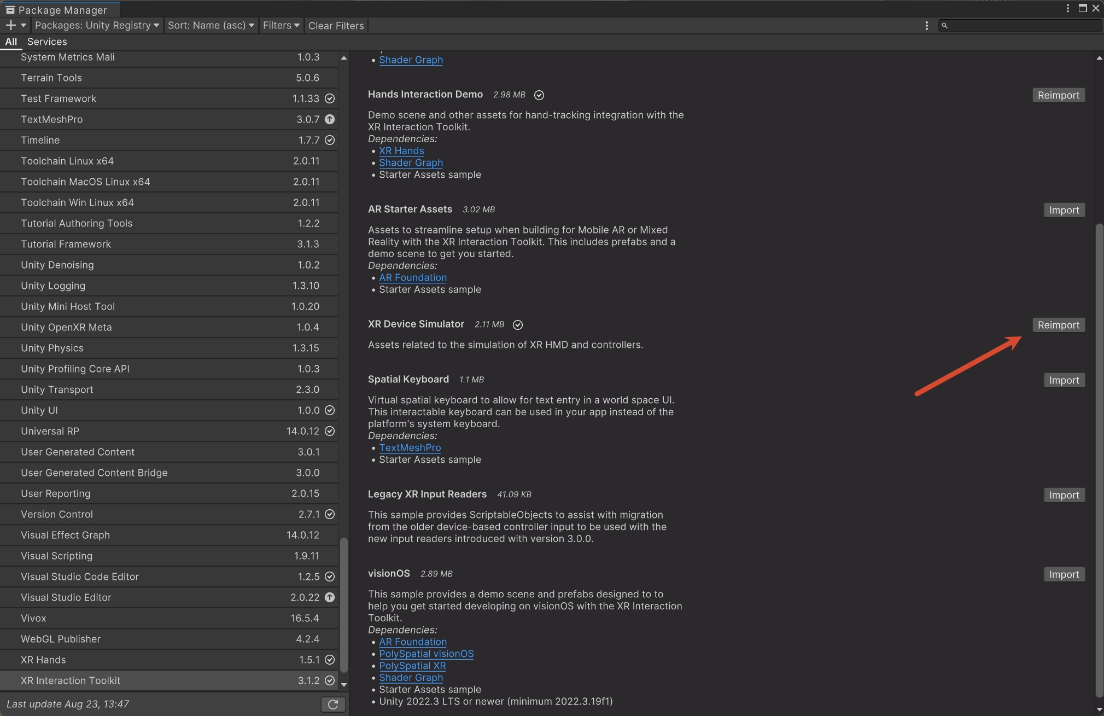Import Spatial Keyboard sample

point(1064,380)
